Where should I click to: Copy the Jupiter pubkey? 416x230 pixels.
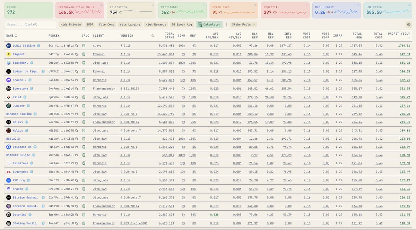[x=76, y=105]
